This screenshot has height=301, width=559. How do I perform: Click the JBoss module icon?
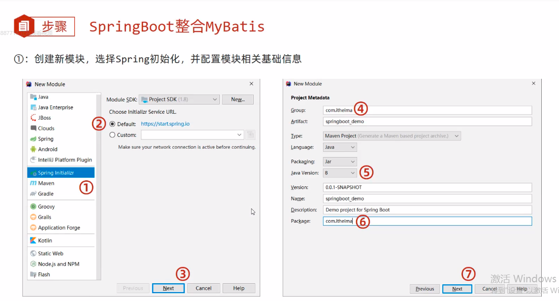coord(33,118)
